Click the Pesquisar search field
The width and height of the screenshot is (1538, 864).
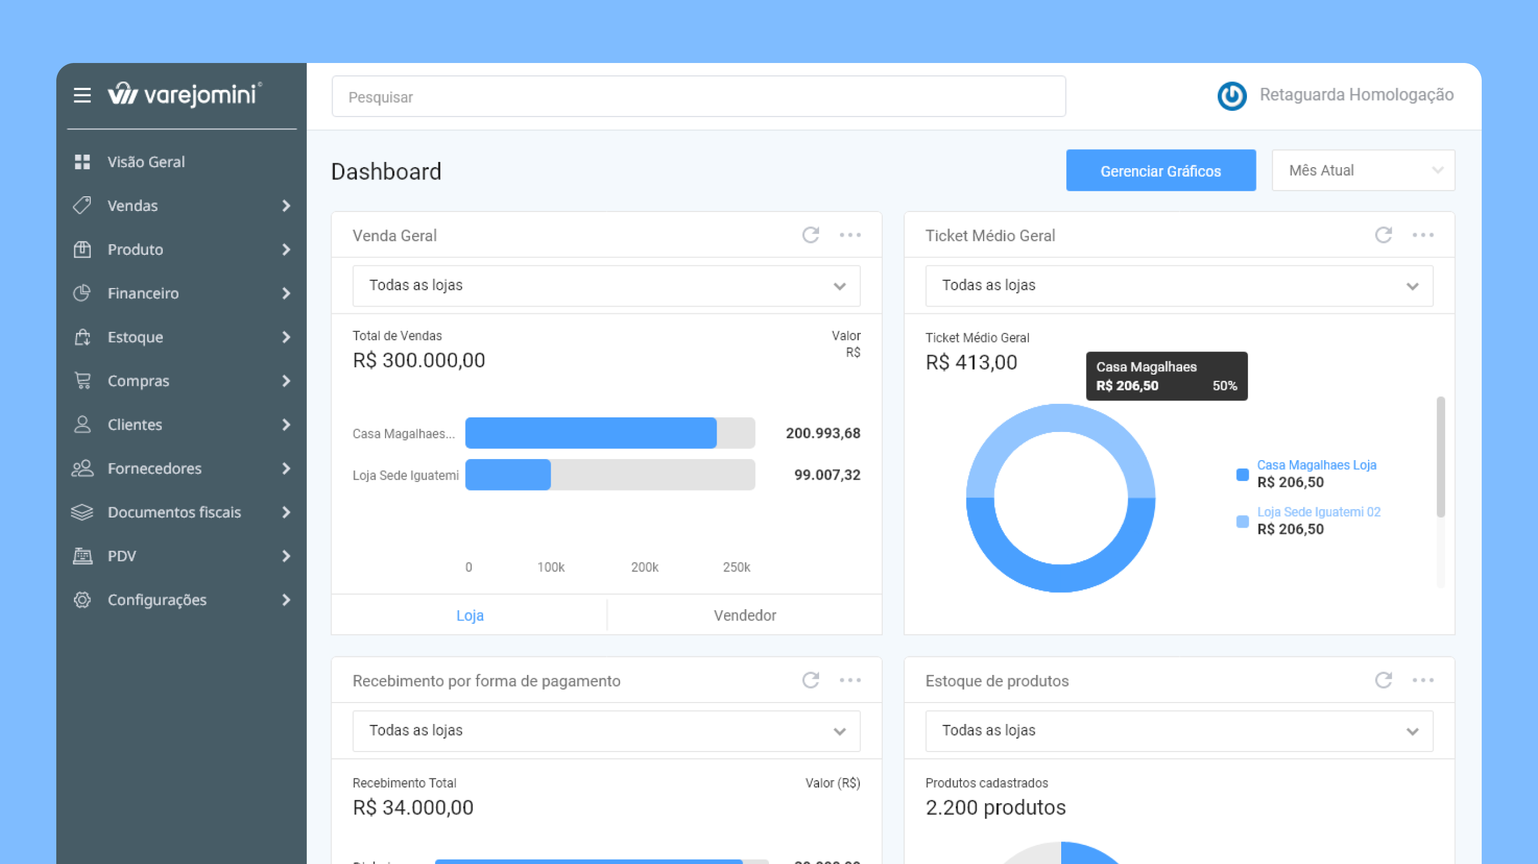(x=699, y=97)
